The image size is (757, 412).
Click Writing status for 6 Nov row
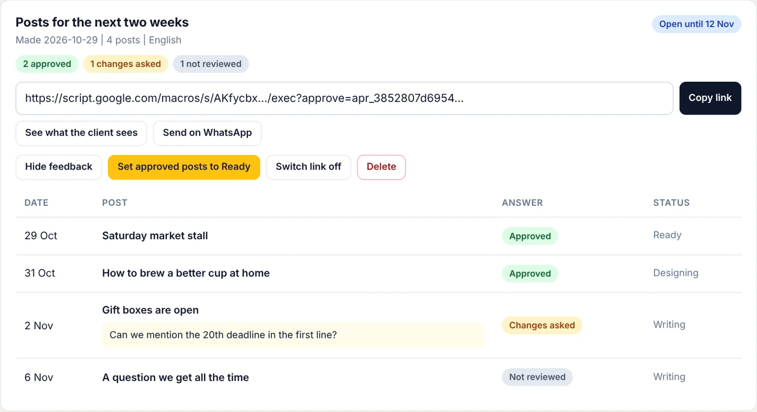tap(669, 377)
